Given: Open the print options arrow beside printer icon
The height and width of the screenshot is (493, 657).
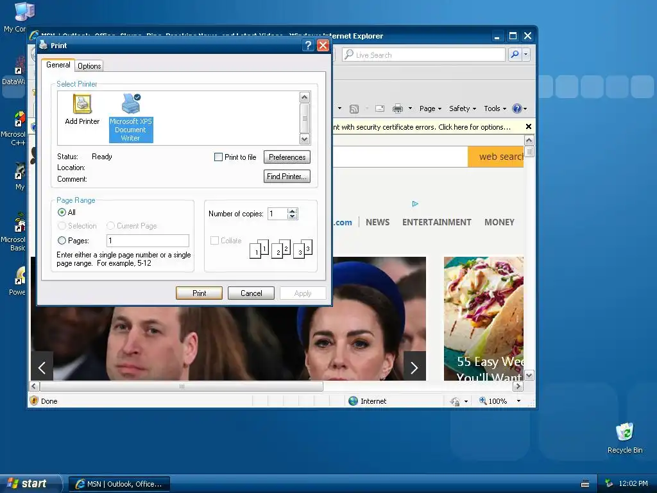Looking at the screenshot, I should [410, 108].
